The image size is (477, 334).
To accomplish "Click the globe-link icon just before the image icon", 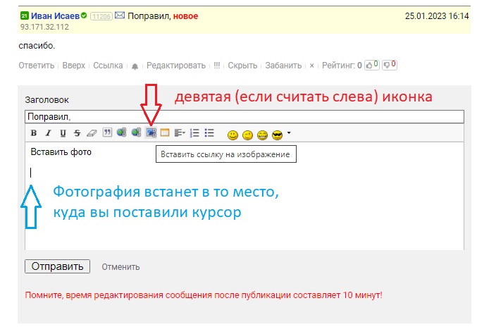I will pos(136,132).
